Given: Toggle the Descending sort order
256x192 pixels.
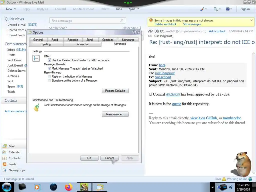Looking at the screenshot, I should [x=132, y=28].
